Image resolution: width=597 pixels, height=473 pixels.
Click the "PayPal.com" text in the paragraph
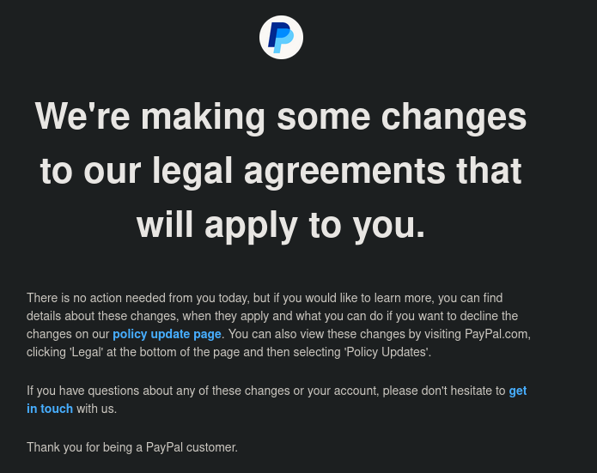point(496,334)
